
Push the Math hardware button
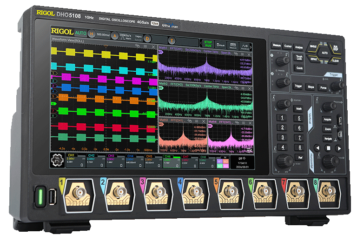click(x=299, y=109)
